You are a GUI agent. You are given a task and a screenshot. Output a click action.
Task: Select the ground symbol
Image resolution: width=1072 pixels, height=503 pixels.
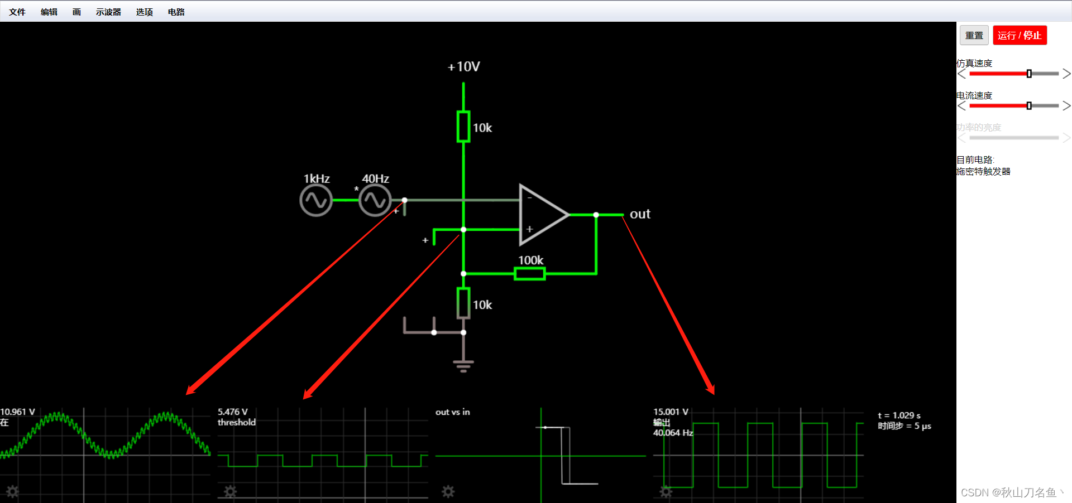click(463, 365)
